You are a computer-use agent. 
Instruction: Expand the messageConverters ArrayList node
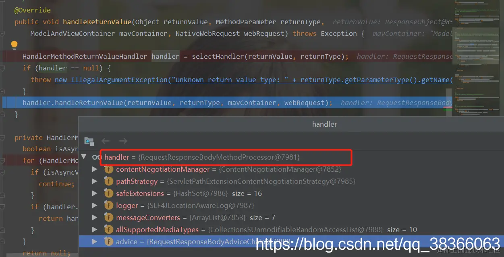(95, 218)
